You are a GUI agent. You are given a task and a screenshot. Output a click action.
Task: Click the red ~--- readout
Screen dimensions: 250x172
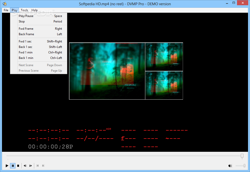tap(173, 138)
